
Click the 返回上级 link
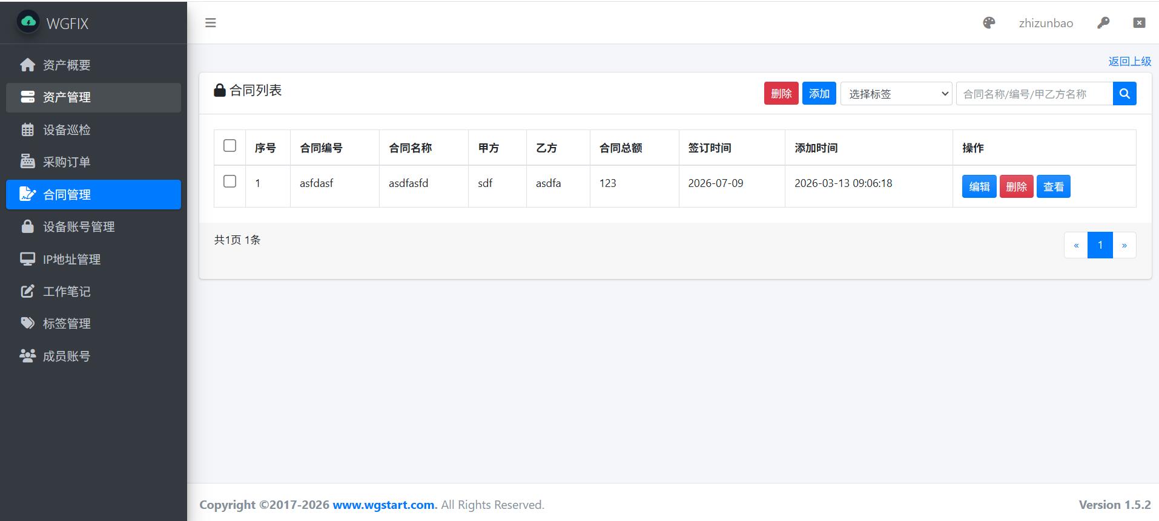tap(1129, 61)
